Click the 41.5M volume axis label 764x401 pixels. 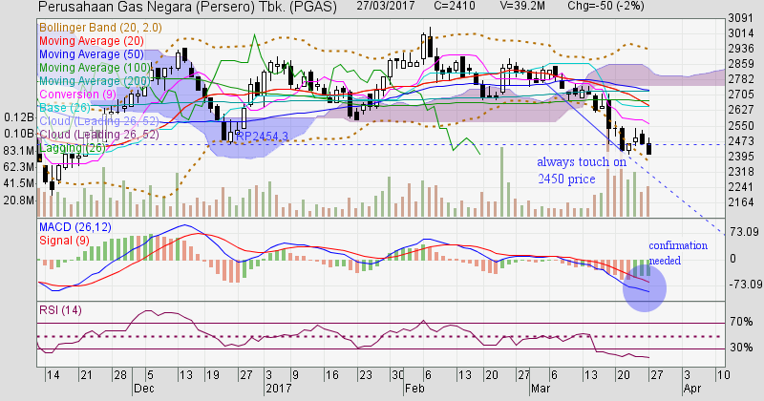[x=19, y=183]
